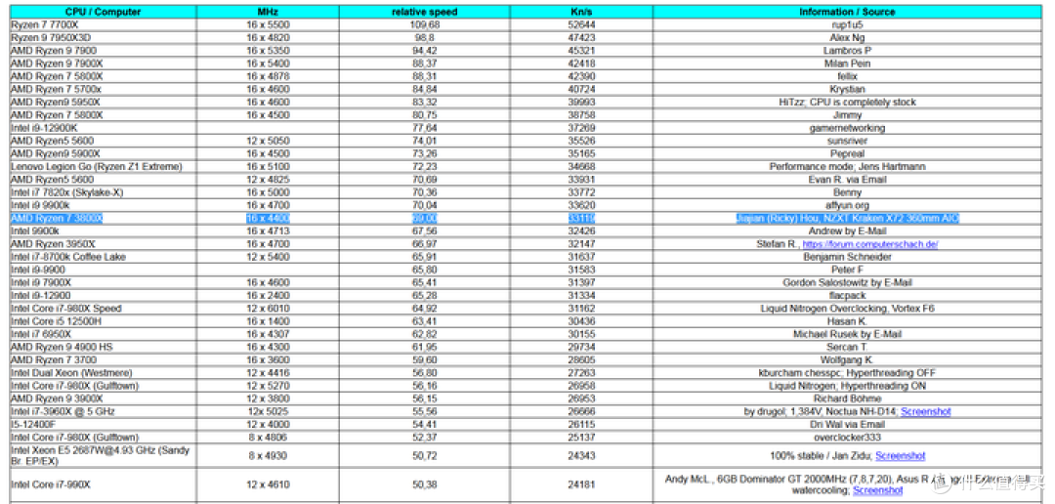Select the AMD Ryzen 7 5700x cell
This screenshot has width=1055, height=504.
pyautogui.click(x=103, y=90)
